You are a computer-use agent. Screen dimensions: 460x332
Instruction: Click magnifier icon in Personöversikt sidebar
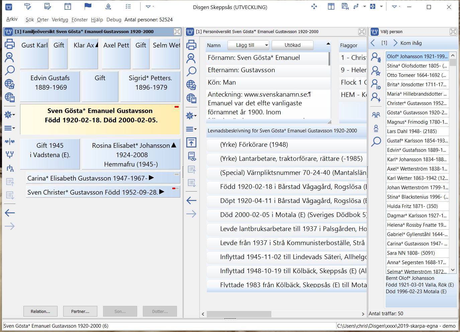click(x=191, y=71)
